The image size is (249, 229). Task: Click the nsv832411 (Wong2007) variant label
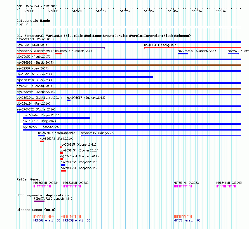(x=161, y=45)
